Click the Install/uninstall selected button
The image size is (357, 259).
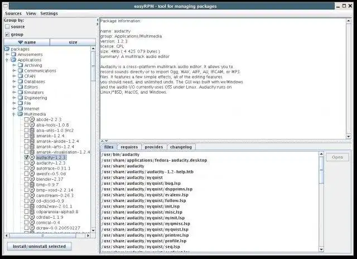(x=39, y=246)
